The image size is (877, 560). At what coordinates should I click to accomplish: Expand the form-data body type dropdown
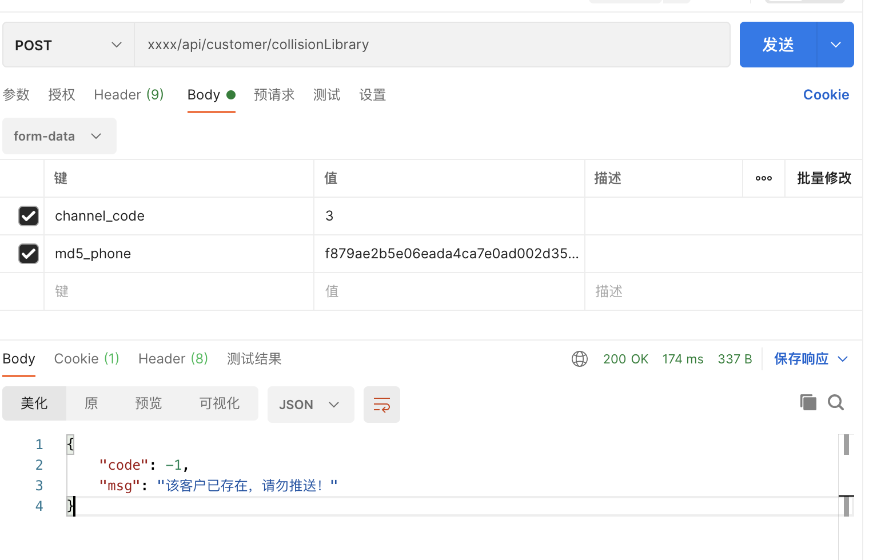click(x=59, y=136)
